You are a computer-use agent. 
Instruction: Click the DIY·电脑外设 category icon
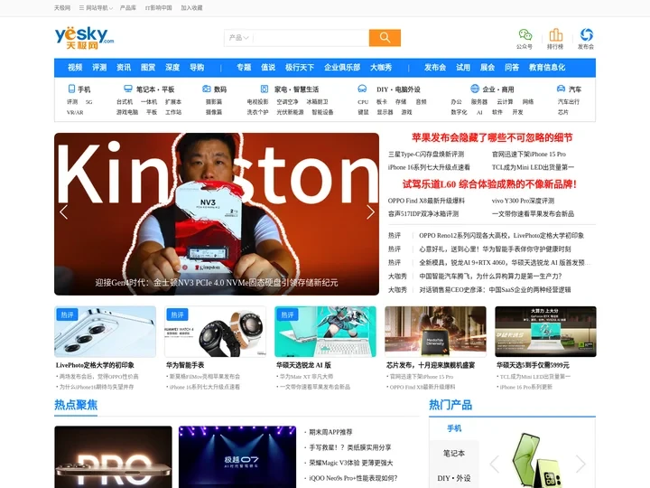click(362, 89)
